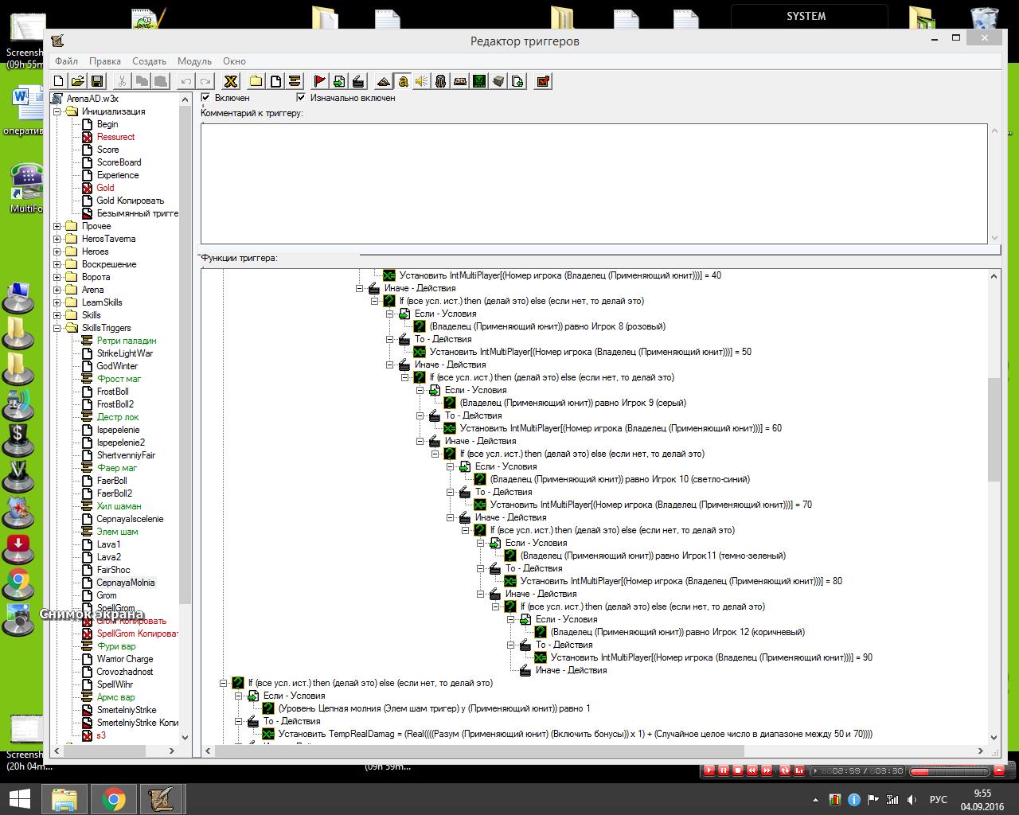
Task: Open the Object Manager cube icon
Action: (x=498, y=81)
